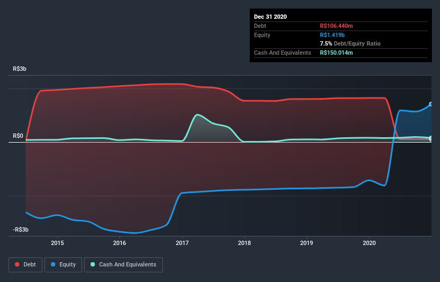Click the R$1.419b equity value
The width and height of the screenshot is (440, 282).
click(x=332, y=35)
